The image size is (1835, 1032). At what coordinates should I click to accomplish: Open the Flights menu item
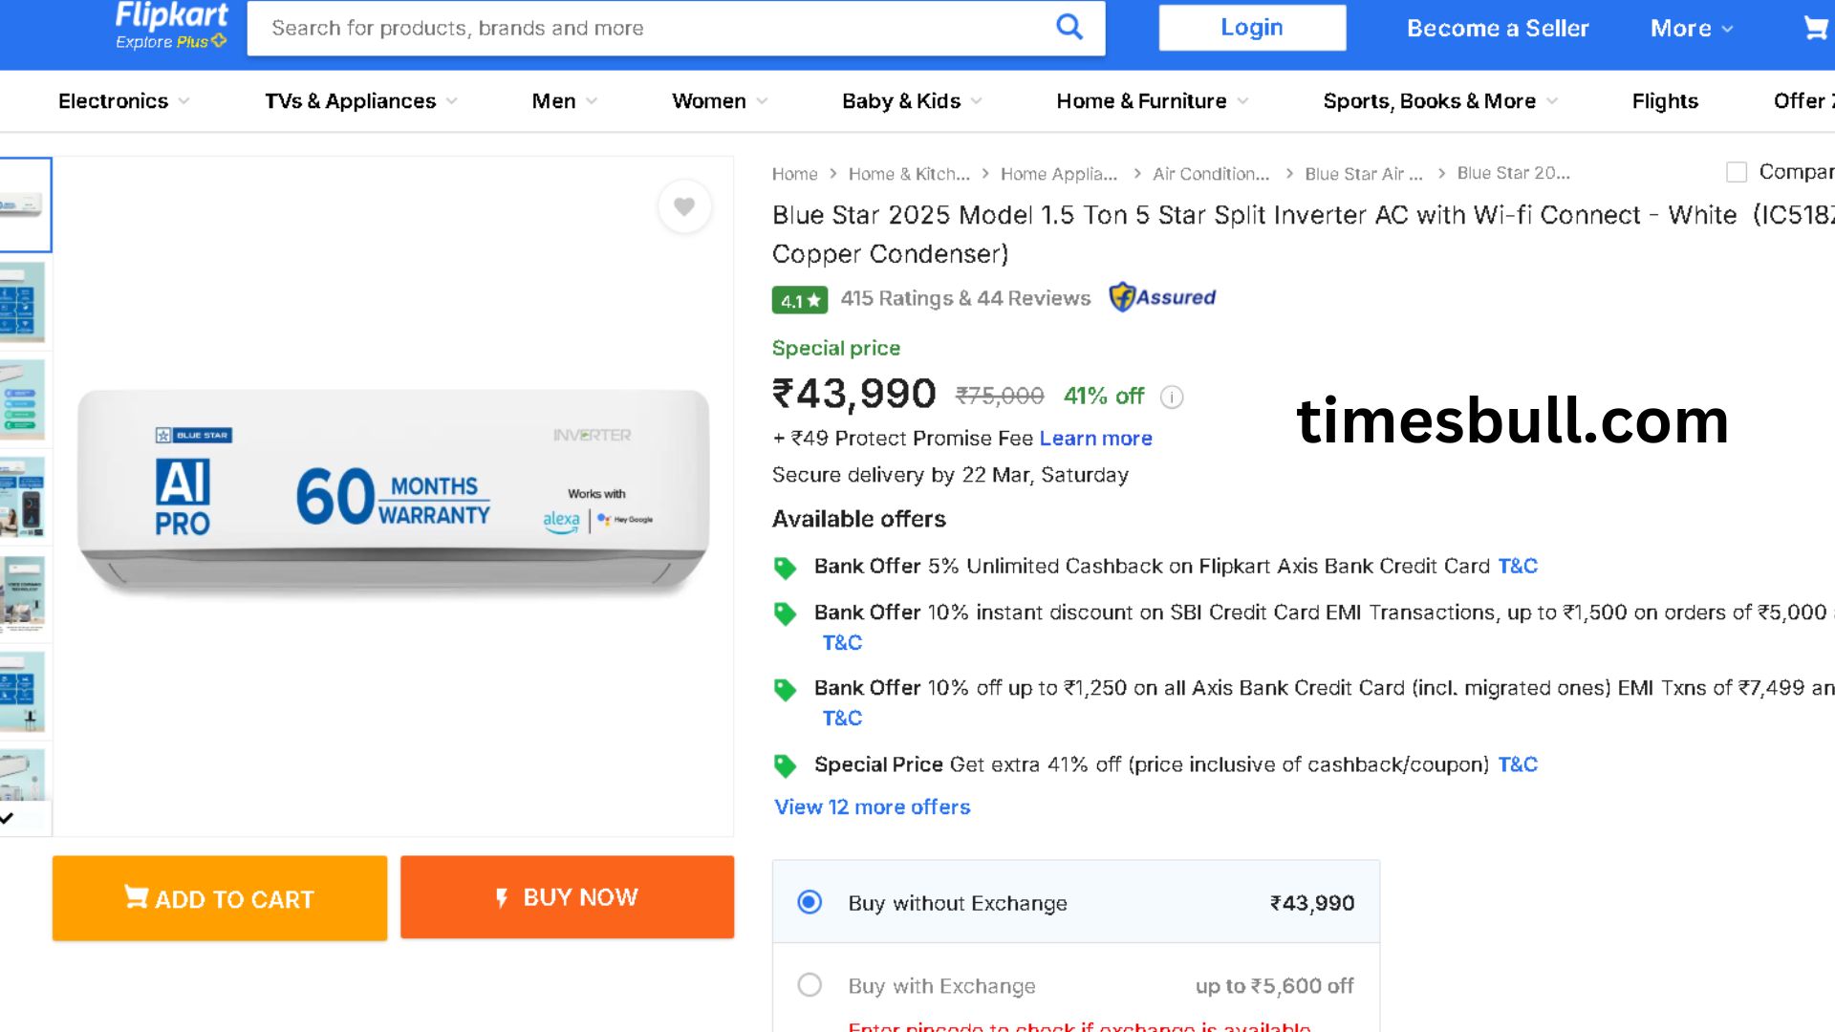[1665, 101]
